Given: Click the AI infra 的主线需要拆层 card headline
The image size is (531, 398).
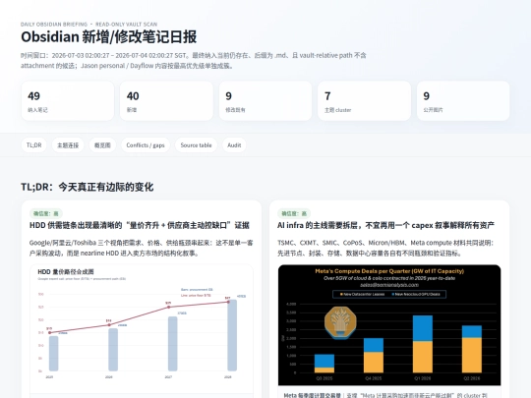Looking at the screenshot, I should click(x=386, y=225).
